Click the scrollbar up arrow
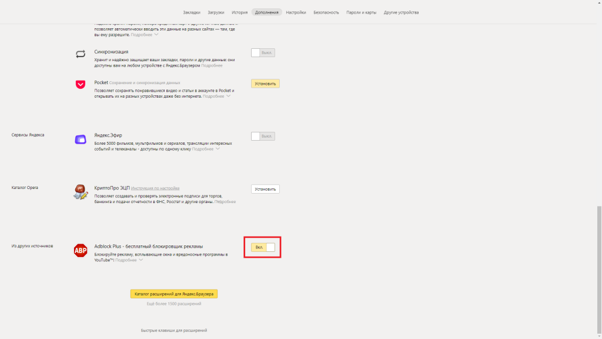The image size is (602, 339). 599,2
